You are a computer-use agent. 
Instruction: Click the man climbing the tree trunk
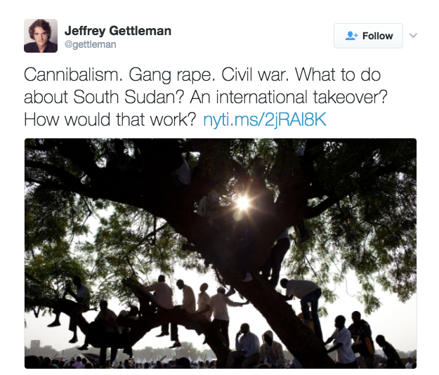[x=303, y=305]
